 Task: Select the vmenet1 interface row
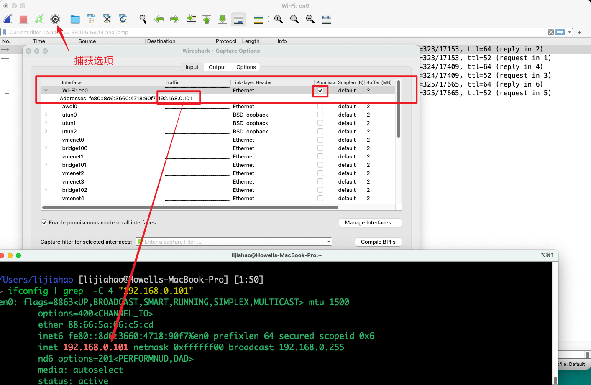tap(218, 156)
